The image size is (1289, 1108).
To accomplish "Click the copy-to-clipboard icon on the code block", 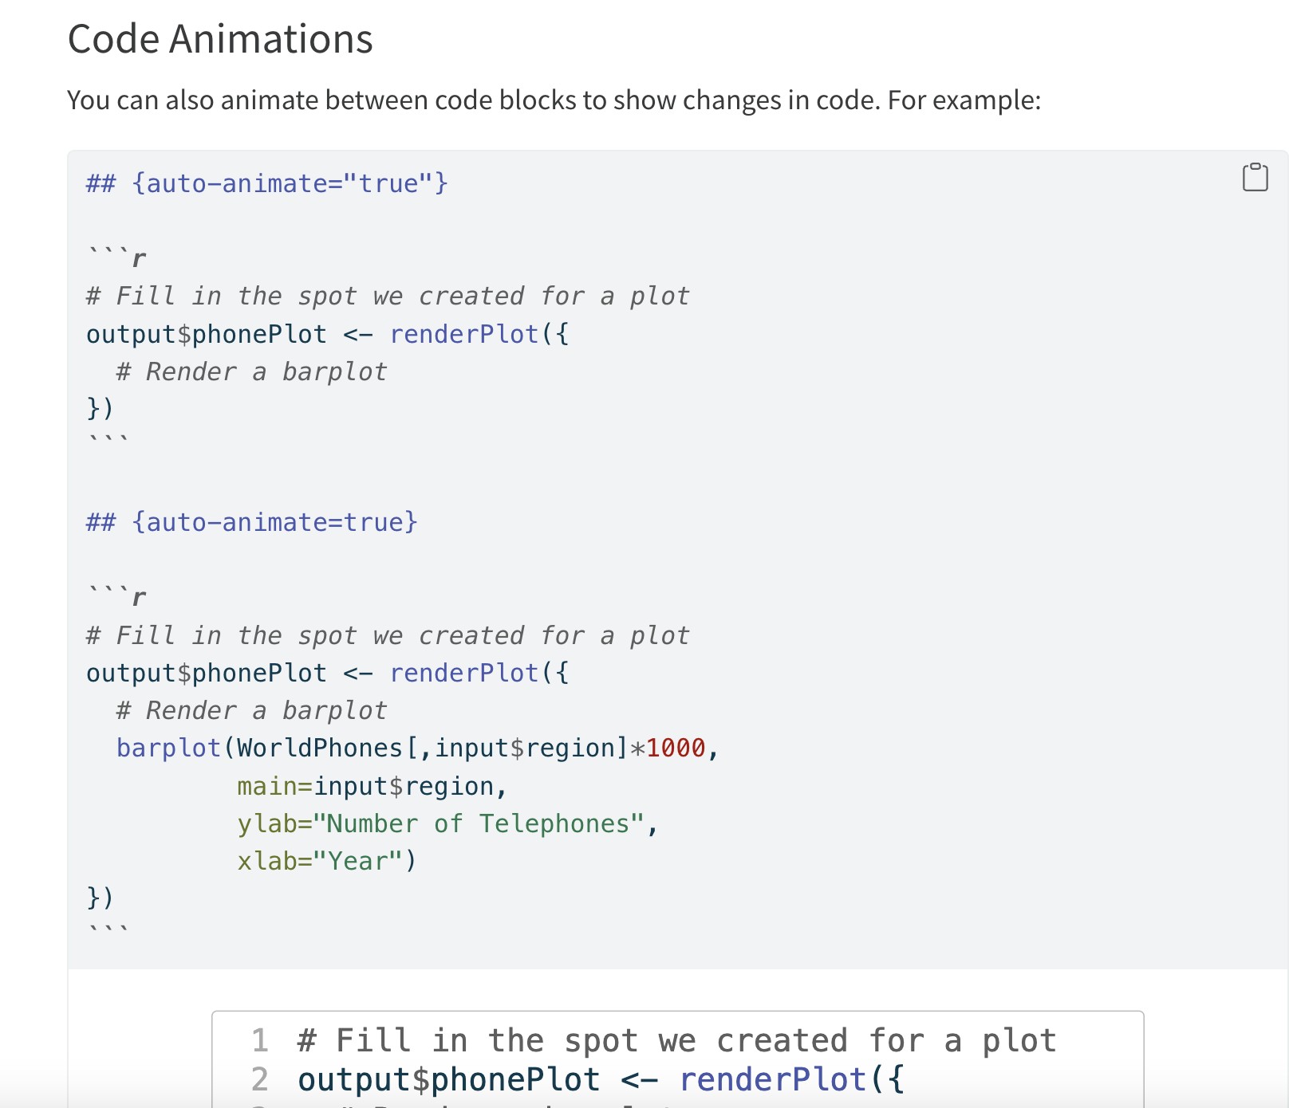I will click(1255, 177).
